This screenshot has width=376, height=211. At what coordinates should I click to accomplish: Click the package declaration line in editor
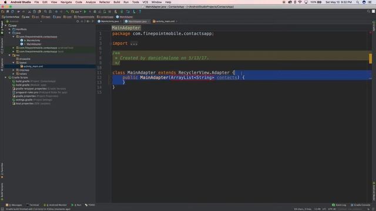163,34
